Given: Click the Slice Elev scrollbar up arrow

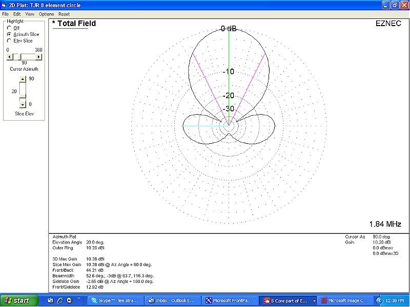Looking at the screenshot, I should [x=22, y=79].
